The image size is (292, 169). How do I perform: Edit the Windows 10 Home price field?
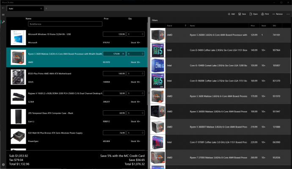pyautogui.click(x=114, y=34)
